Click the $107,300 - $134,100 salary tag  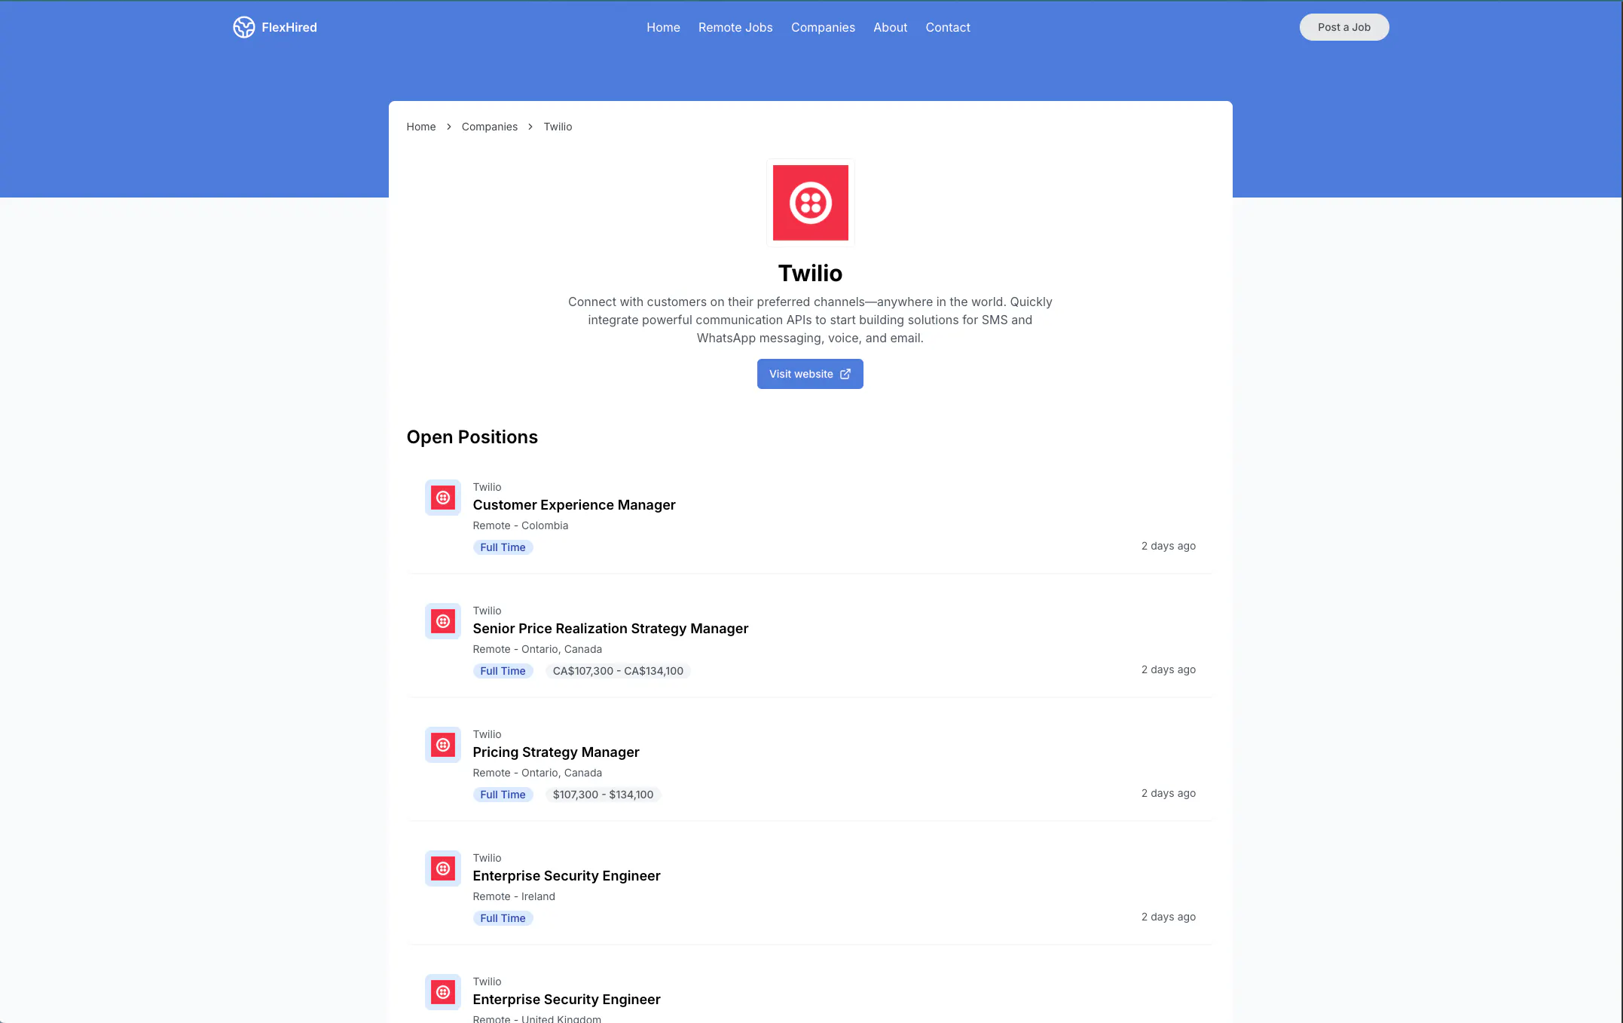point(603,795)
